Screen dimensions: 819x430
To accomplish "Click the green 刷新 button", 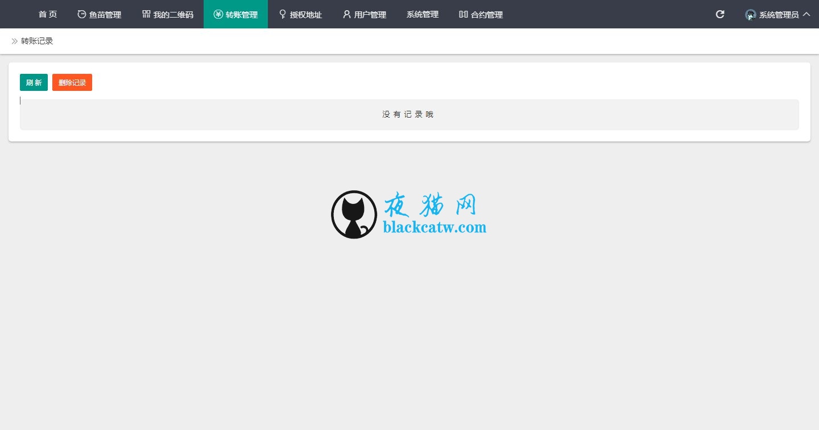I will 34,82.
